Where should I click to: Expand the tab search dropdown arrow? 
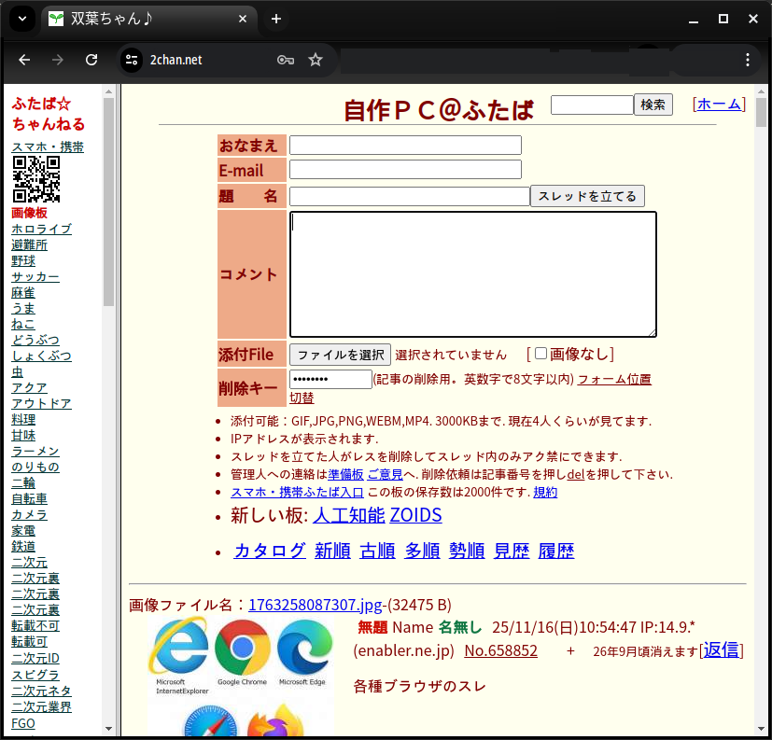coord(22,19)
